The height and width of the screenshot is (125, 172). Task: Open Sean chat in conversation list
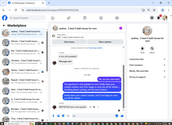pyautogui.click(x=23, y=91)
